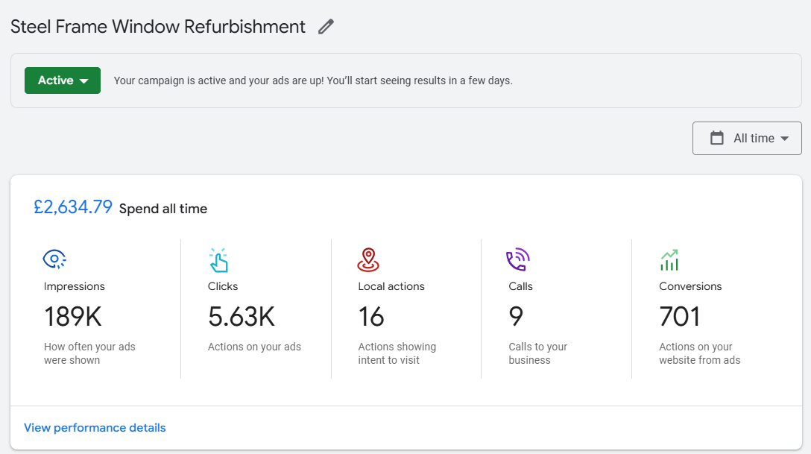
Task: Click the Clicks pointer hand icon
Action: (x=218, y=259)
